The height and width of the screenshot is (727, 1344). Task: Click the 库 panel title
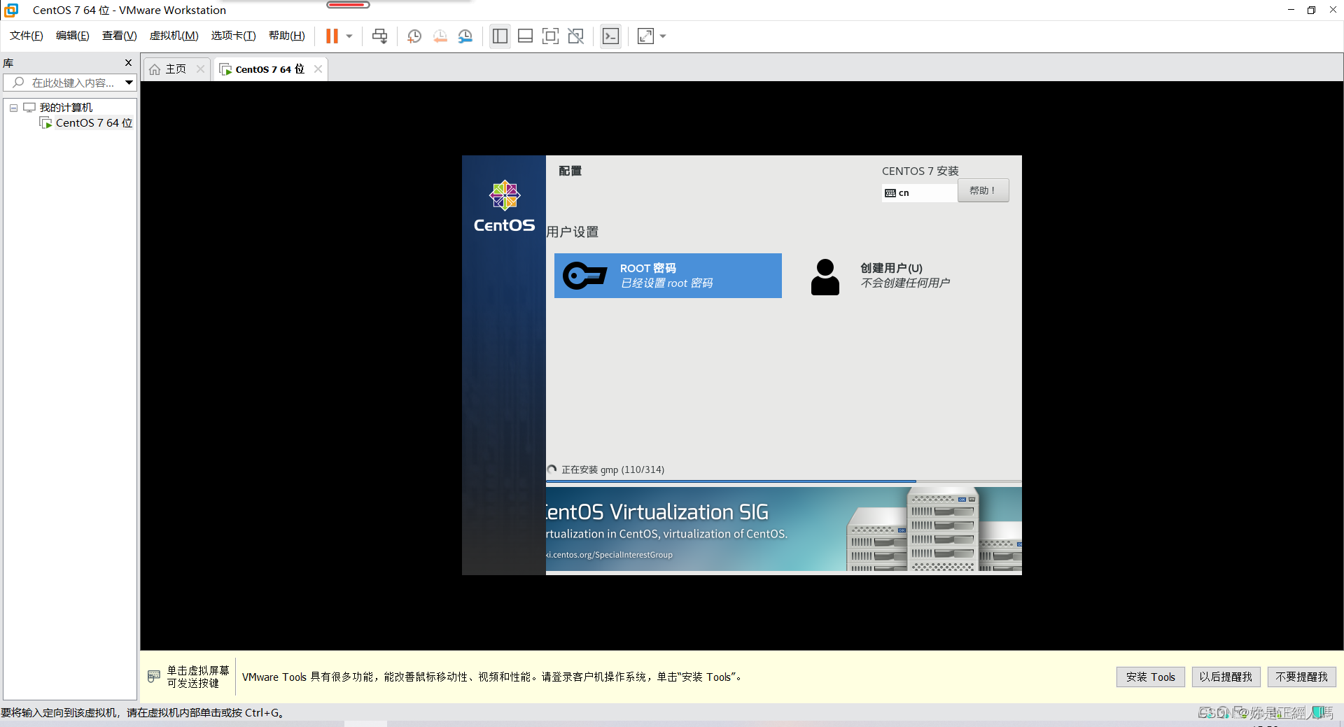point(8,63)
